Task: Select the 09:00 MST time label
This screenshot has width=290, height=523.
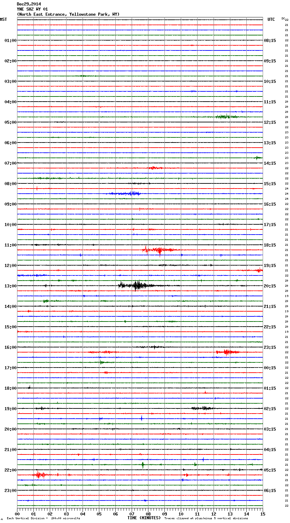Action: [10, 204]
